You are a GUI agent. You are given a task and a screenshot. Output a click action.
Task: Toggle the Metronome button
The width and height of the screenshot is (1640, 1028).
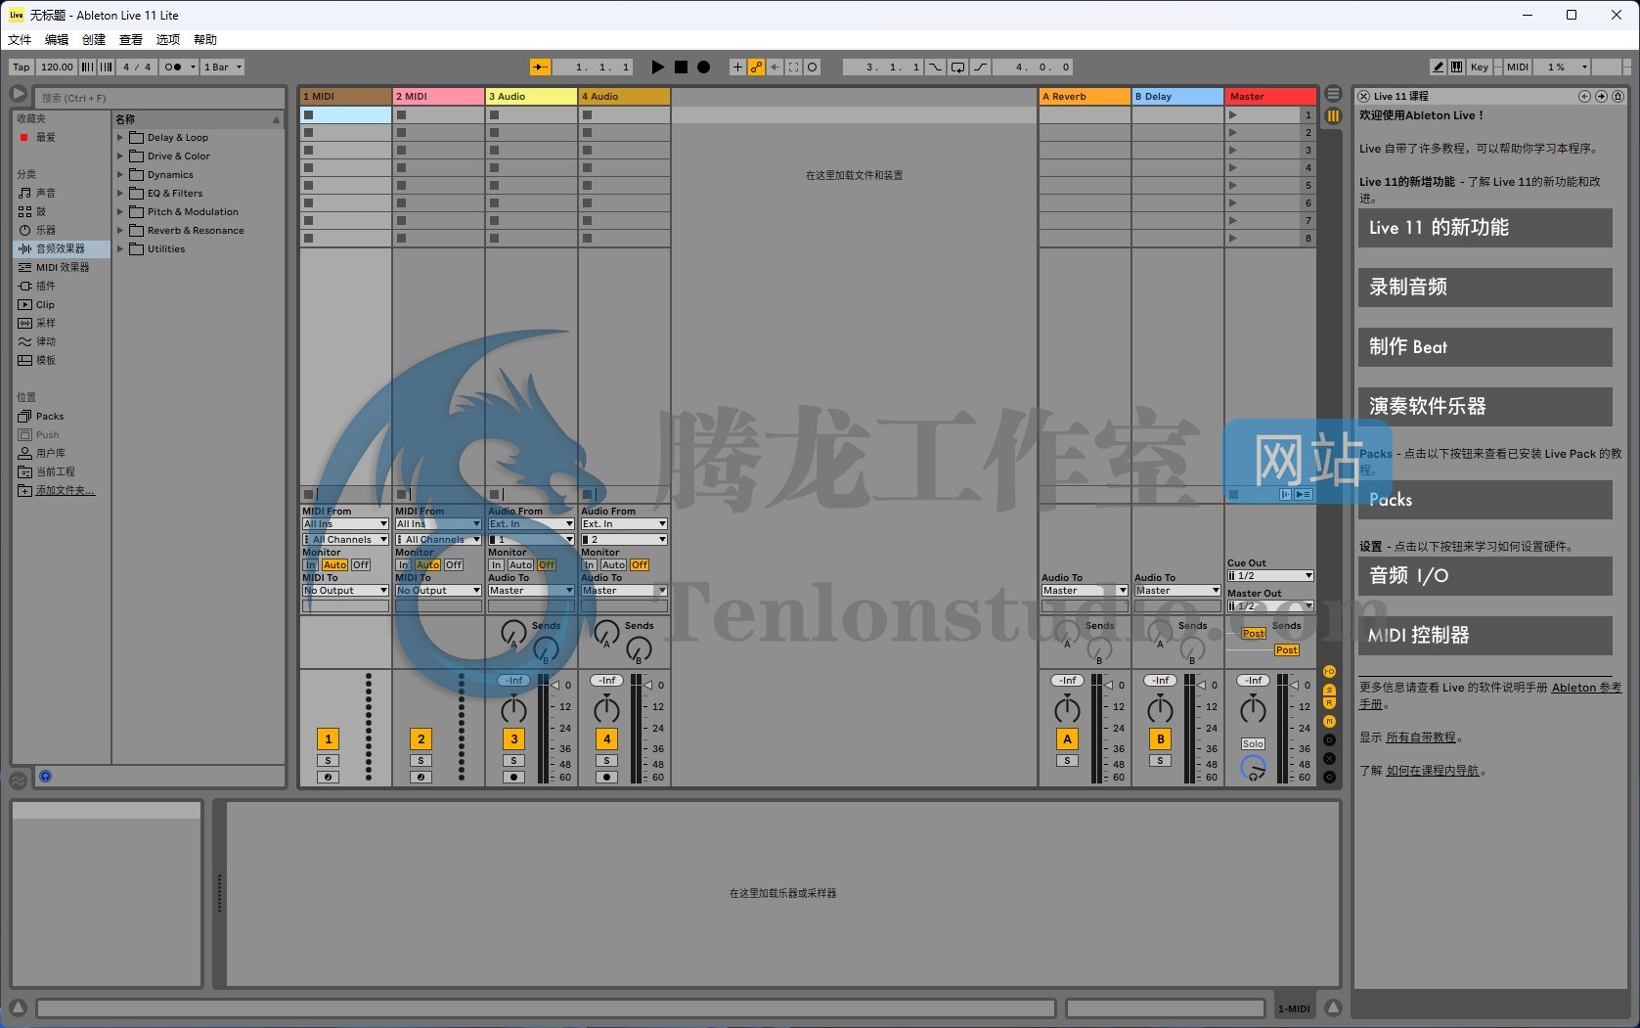click(172, 67)
